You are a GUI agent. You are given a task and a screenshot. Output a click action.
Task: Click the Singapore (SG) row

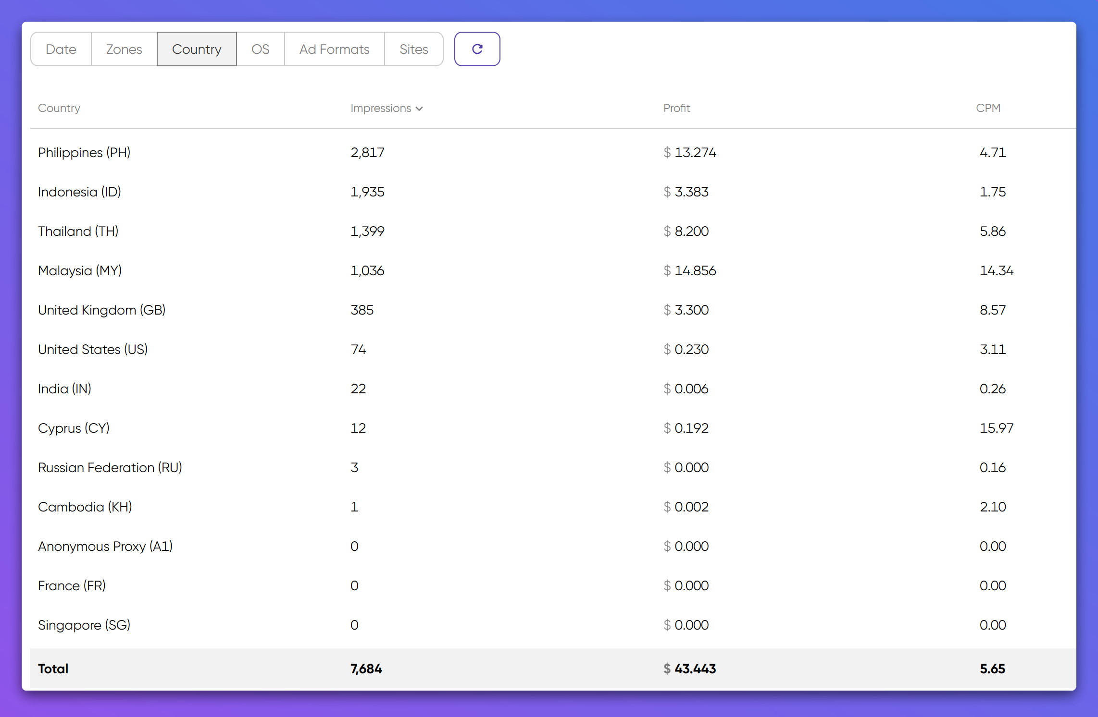pos(84,625)
